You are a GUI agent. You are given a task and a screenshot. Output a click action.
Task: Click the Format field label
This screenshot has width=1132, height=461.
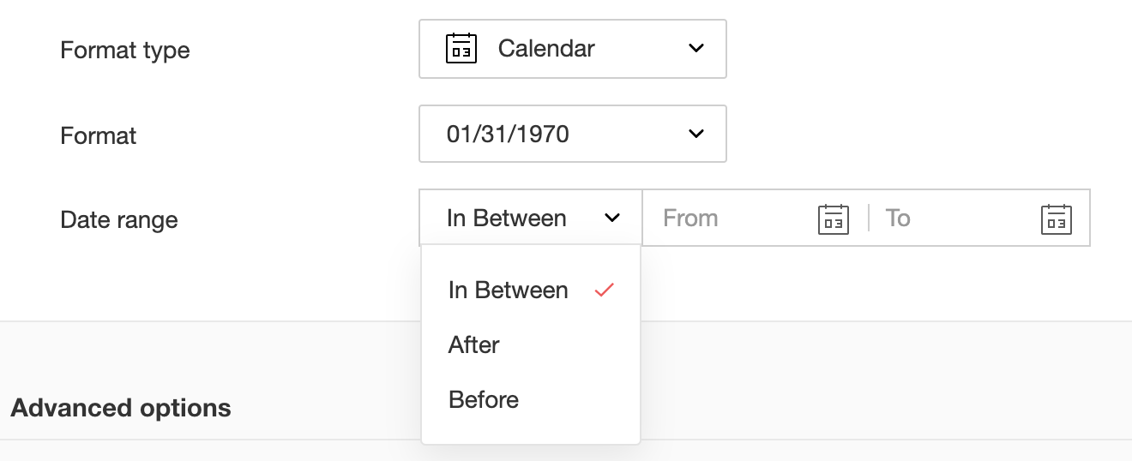(x=99, y=135)
